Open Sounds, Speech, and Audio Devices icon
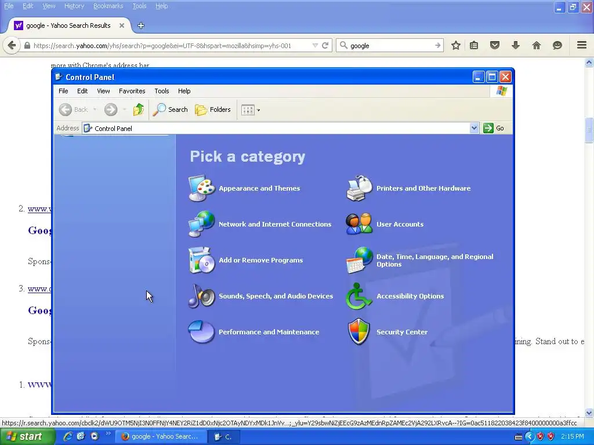 coord(201,296)
